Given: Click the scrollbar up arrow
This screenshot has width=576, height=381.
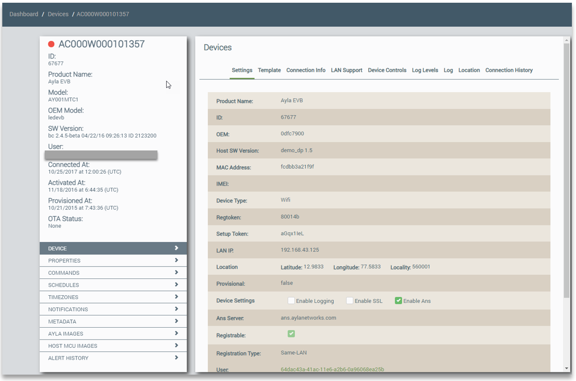Looking at the screenshot, I should click(x=566, y=40).
